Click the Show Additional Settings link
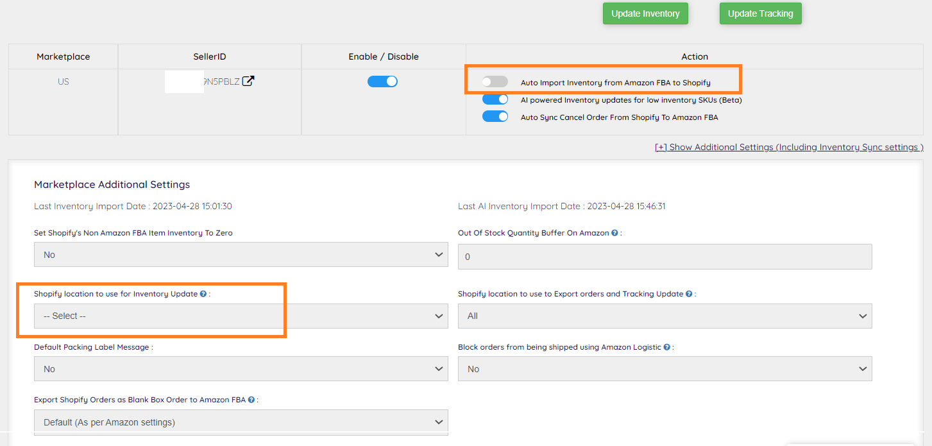The width and height of the screenshot is (932, 446). click(x=789, y=147)
